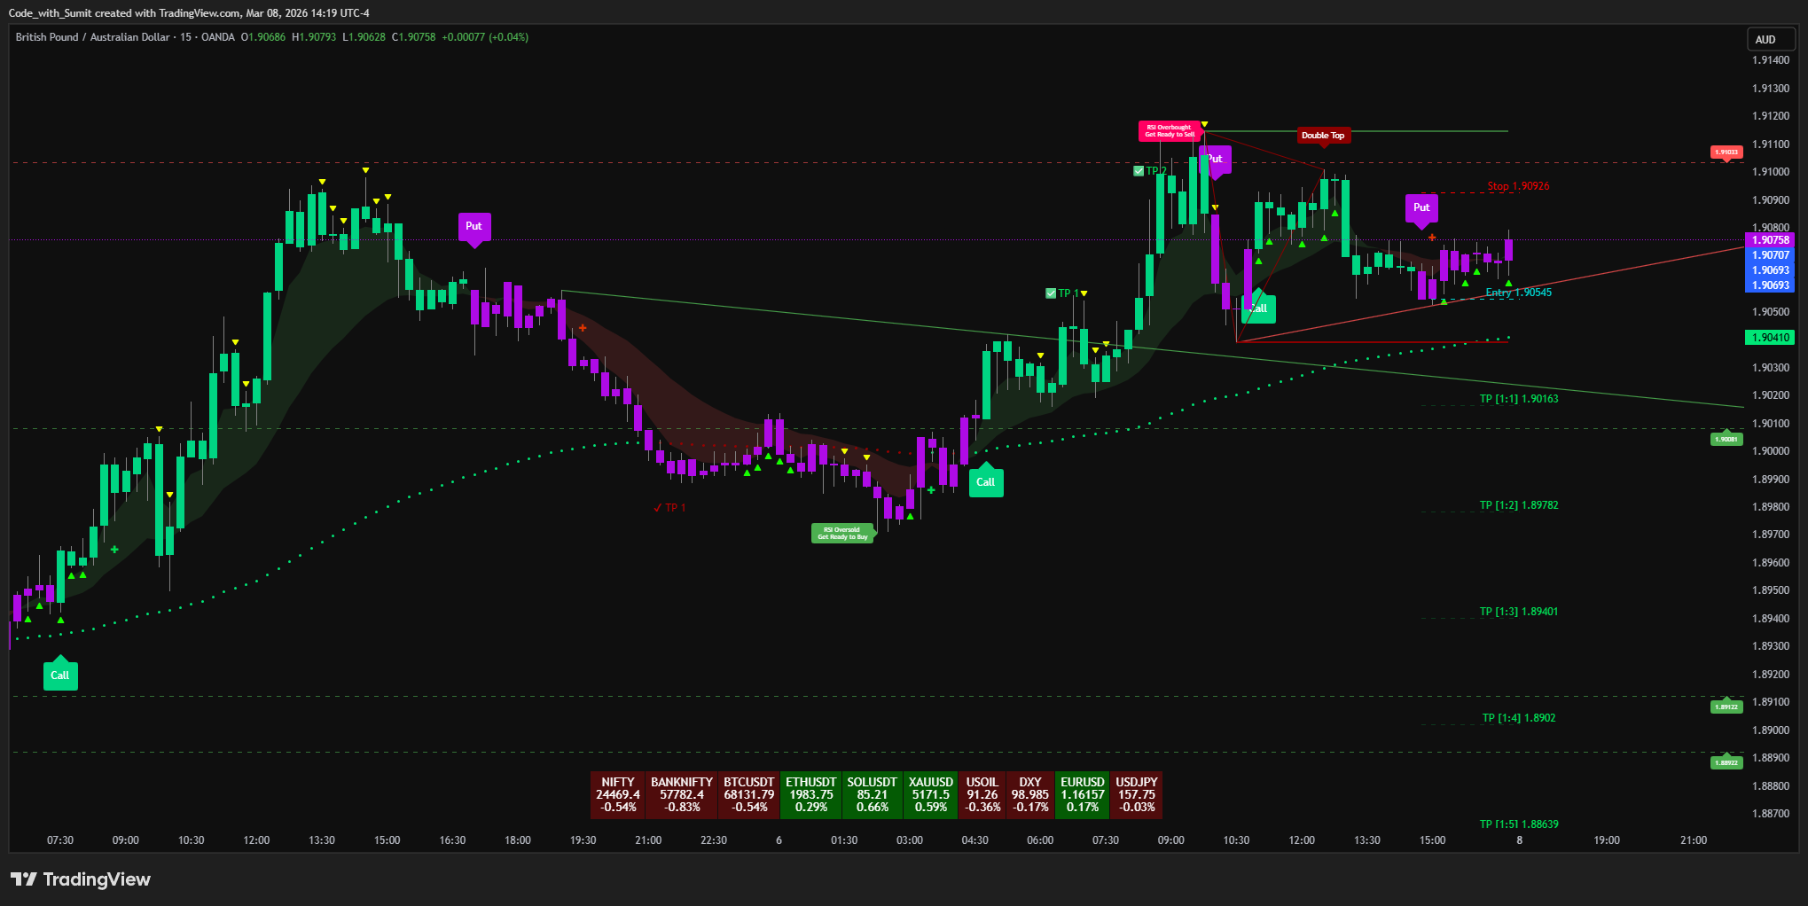The height and width of the screenshot is (906, 1808).
Task: Click the RSI Oversold Get Ready to Buy label
Action: coord(842,534)
